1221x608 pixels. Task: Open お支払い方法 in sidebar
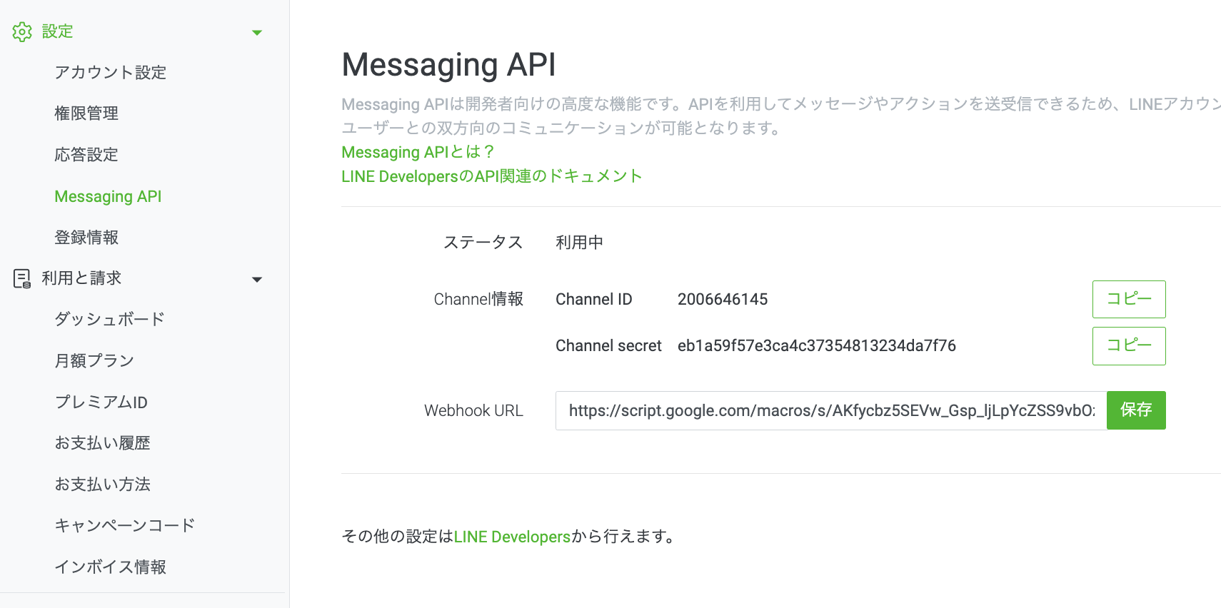103,485
